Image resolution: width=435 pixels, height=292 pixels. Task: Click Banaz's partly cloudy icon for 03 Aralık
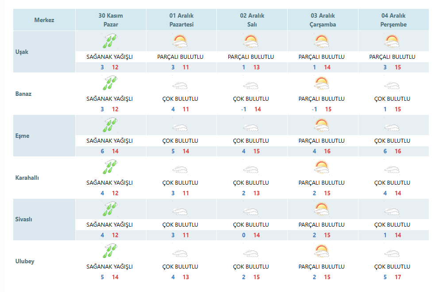click(322, 83)
